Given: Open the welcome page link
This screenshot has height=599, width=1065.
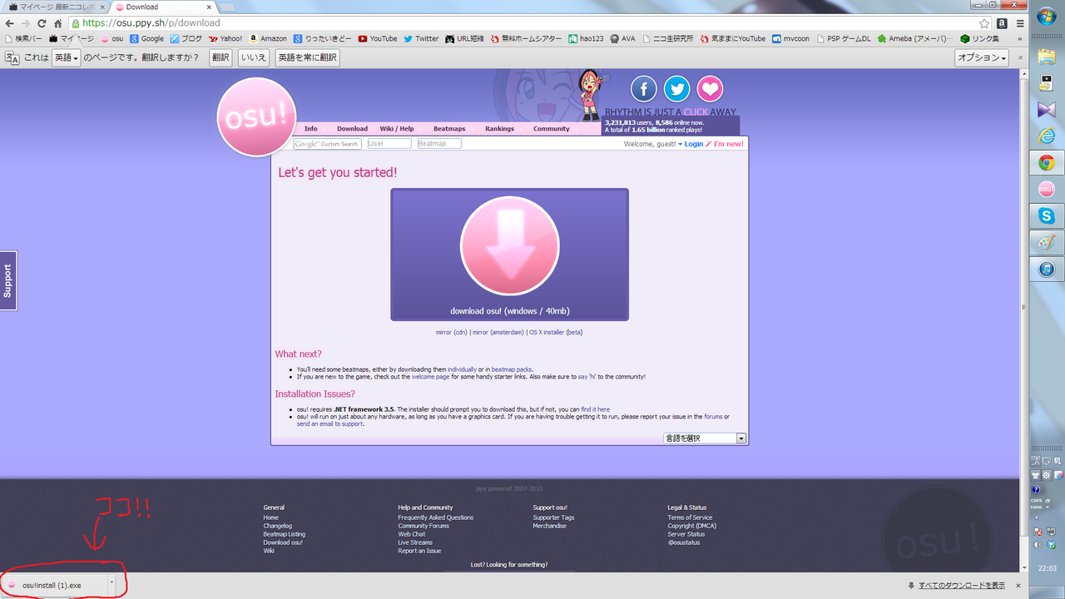Looking at the screenshot, I should coord(430,377).
